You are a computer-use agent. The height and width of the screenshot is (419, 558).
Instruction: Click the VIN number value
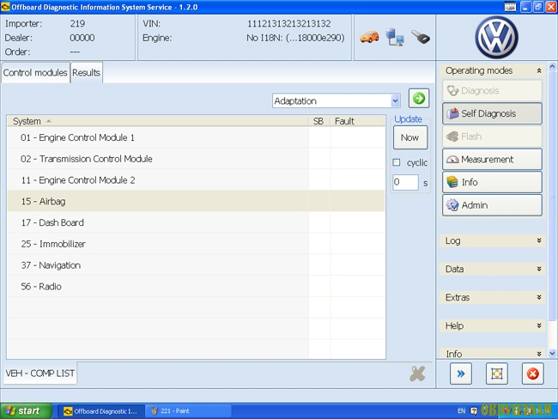click(289, 23)
